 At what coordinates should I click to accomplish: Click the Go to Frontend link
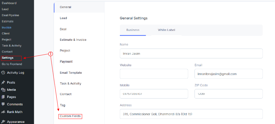pos(12,64)
